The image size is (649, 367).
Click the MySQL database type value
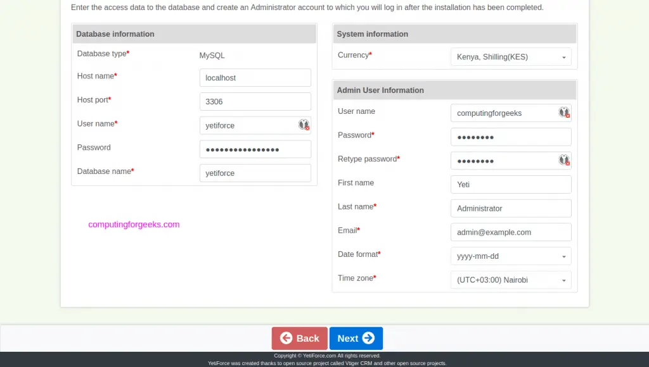[212, 56]
